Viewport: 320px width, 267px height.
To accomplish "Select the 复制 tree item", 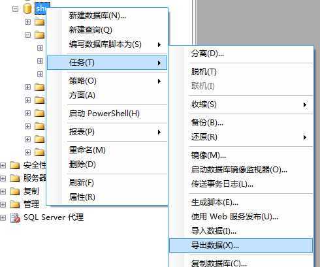I will (x=31, y=191).
